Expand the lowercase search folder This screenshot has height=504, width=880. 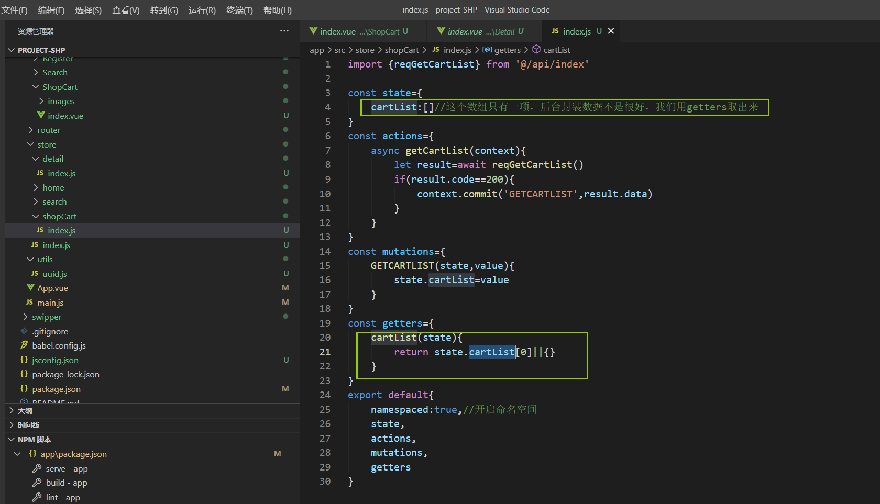click(x=54, y=202)
